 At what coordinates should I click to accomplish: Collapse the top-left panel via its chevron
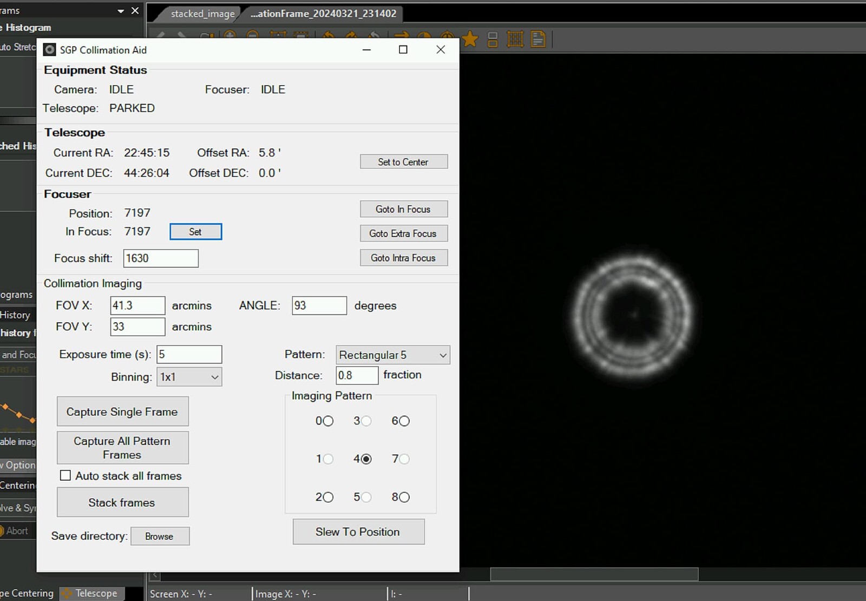click(x=120, y=10)
